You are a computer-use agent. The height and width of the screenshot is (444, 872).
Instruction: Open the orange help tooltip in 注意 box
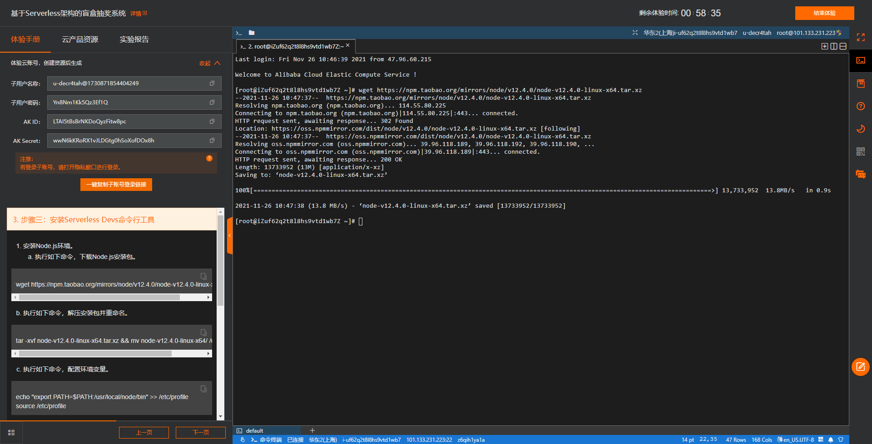click(x=209, y=158)
